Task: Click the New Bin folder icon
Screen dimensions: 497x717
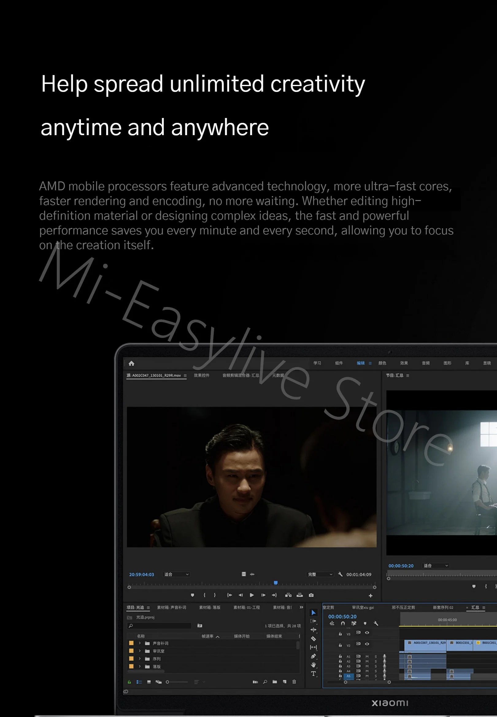Action: point(275,682)
